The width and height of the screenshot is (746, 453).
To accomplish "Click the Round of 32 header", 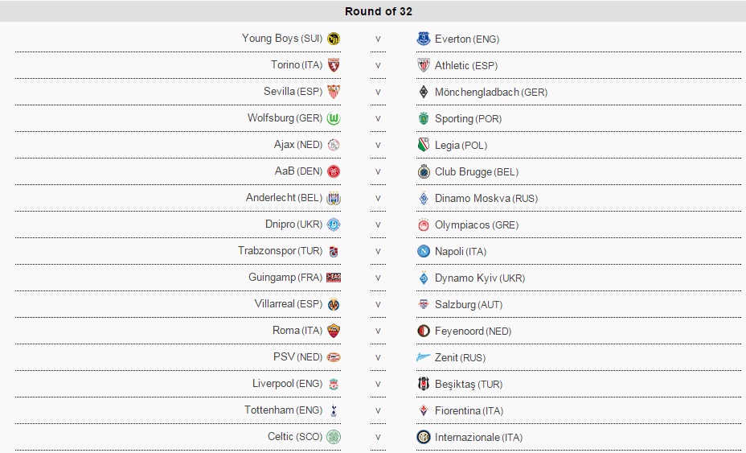I will [379, 11].
